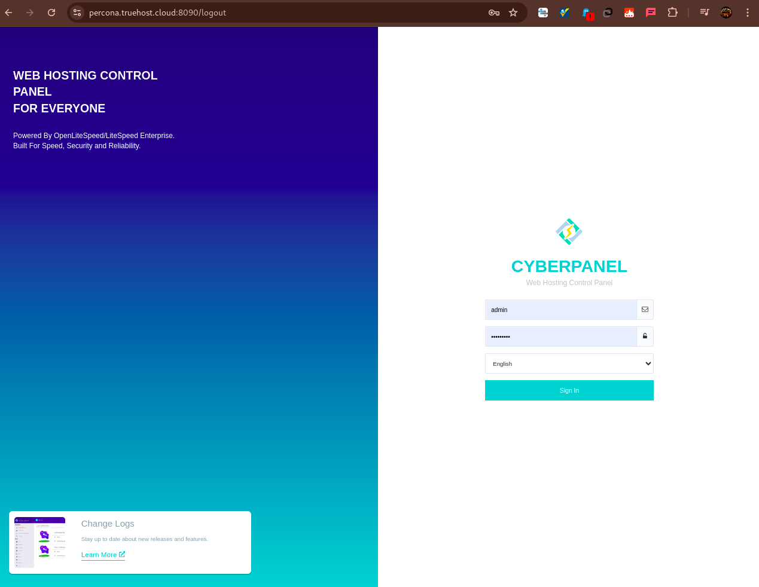
Task: Bookmark this page with star icon
Action: (x=513, y=13)
